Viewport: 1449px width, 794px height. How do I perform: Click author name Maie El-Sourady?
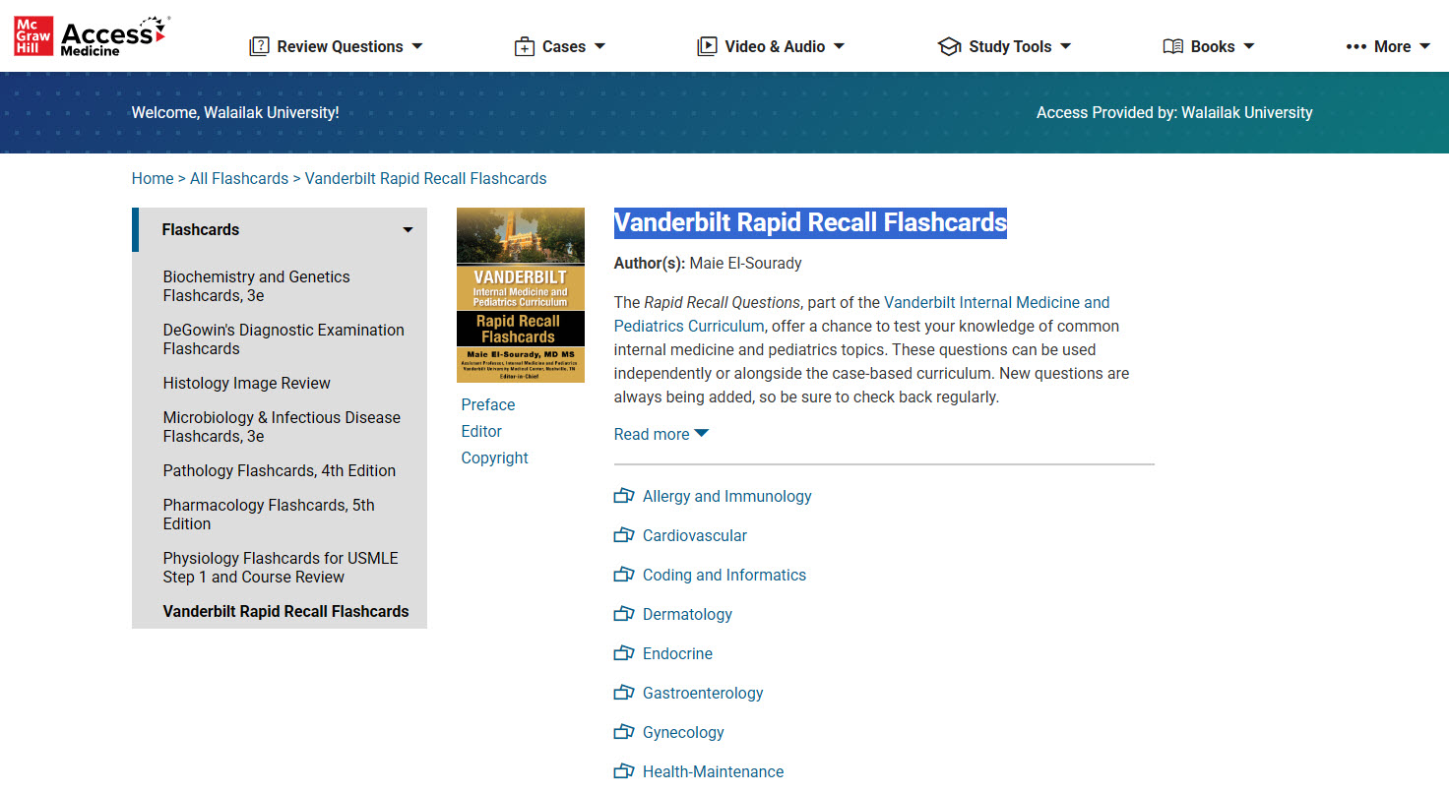pos(745,263)
